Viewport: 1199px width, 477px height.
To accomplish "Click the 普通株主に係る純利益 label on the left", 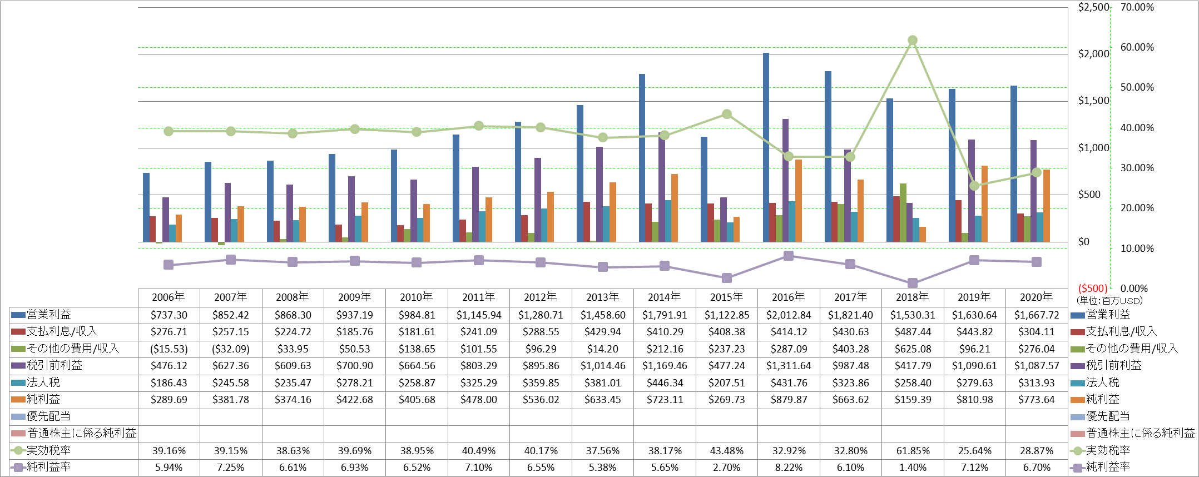I will point(82,433).
